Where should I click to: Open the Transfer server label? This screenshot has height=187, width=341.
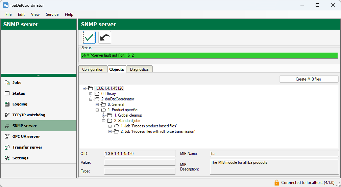27,147
